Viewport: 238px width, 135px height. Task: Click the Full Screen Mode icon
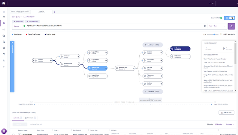point(222,34)
